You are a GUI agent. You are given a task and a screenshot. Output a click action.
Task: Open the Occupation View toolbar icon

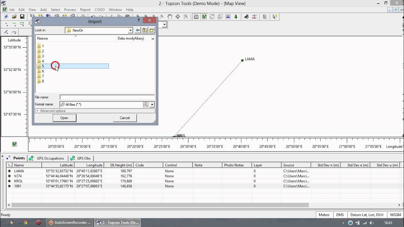pyautogui.click(x=212, y=17)
